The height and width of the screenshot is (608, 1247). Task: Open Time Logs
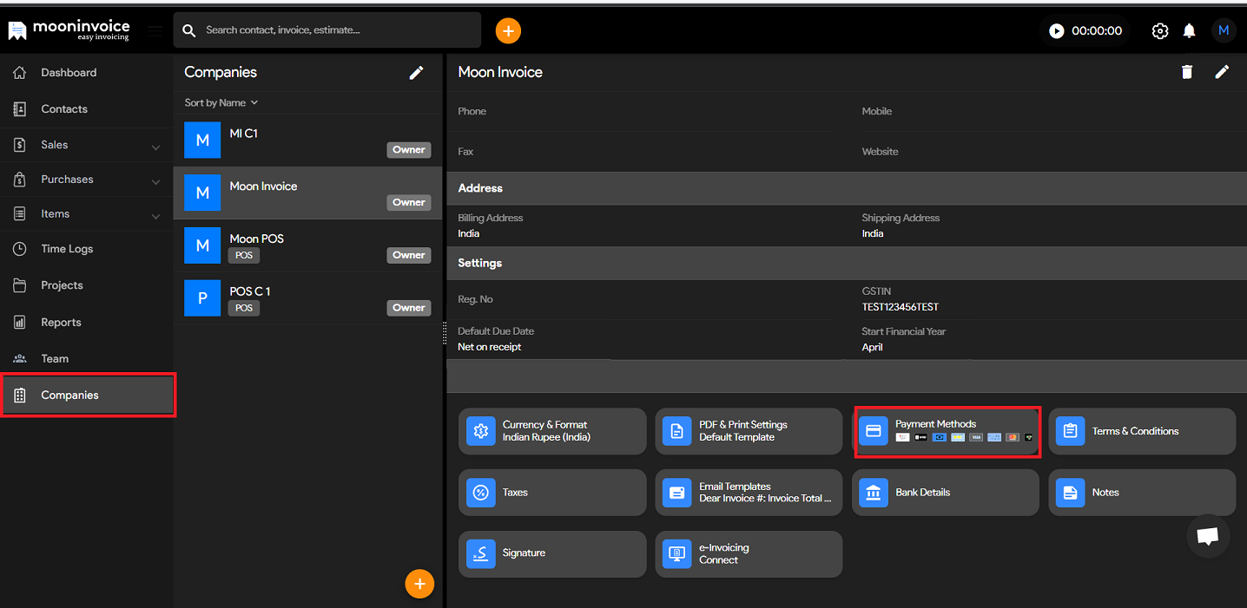(x=87, y=249)
